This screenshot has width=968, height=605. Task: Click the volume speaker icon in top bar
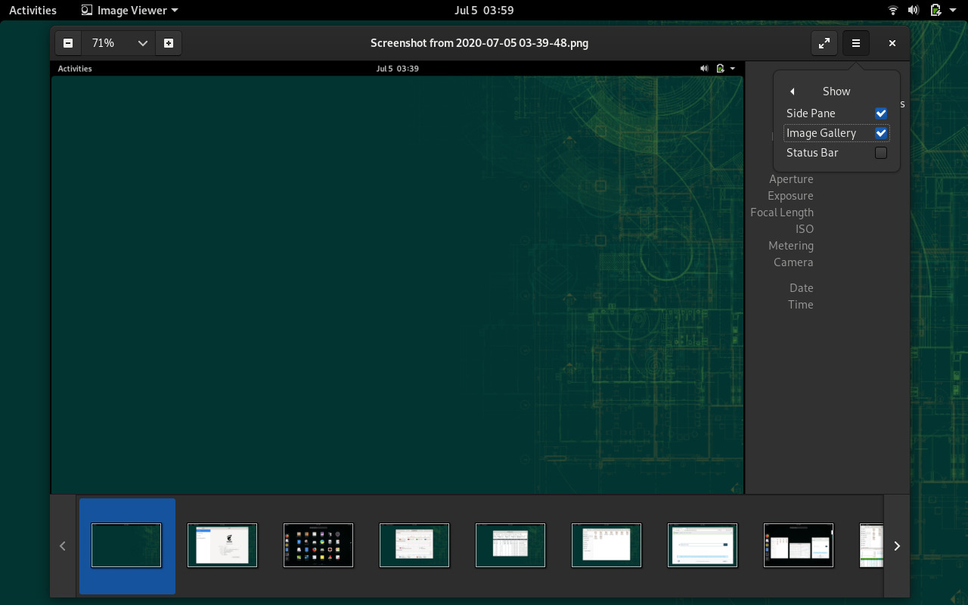pyautogui.click(x=914, y=11)
